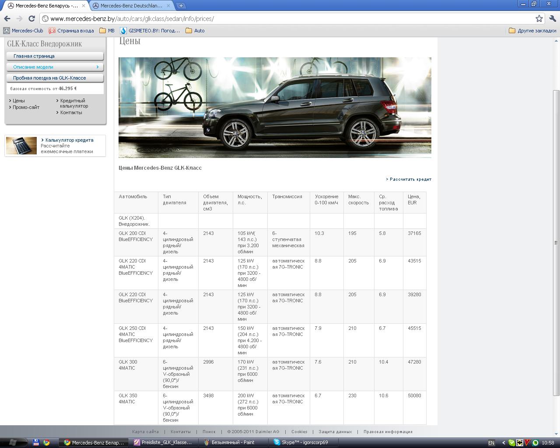560x448 pixels.
Task: Open the 'MB' bookmarks folder
Action: pos(107,31)
